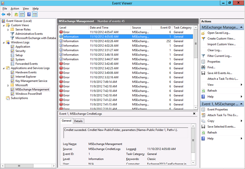Screen dimensions: 245x169
Task: Click the Create Custom View funnel icon
Action: [203, 39]
